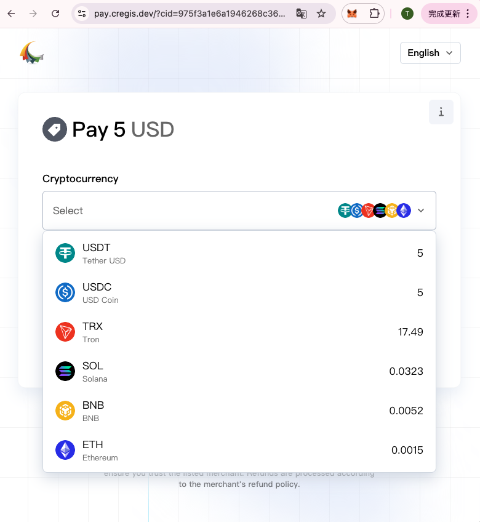
Task: Click the Solana SOL icon in list
Action: point(65,371)
